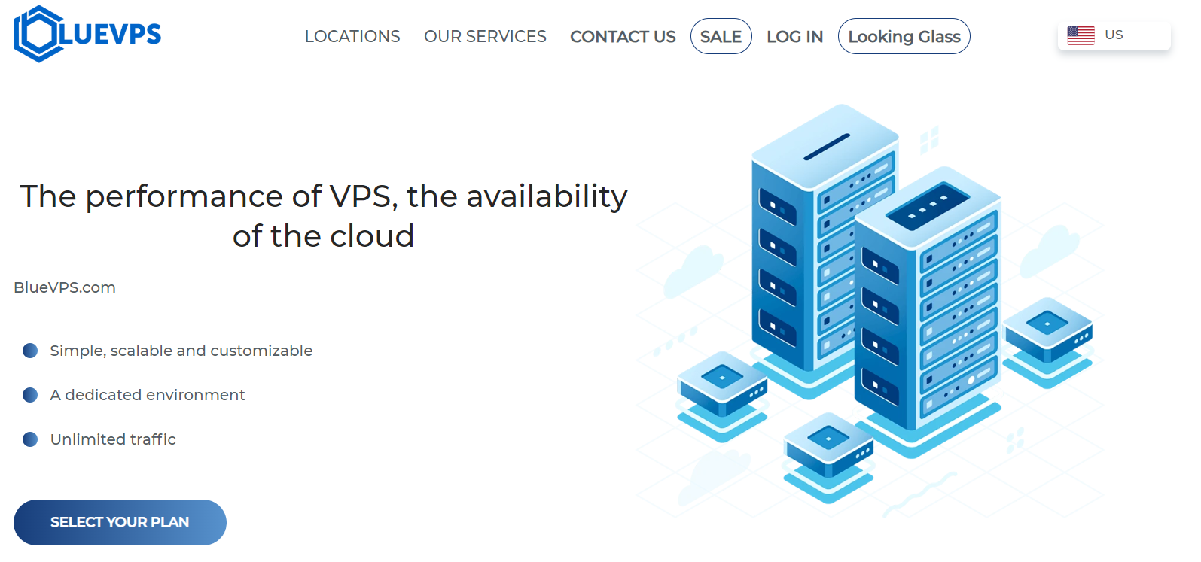Click the blue bullet beside Simple, scalable

point(30,351)
